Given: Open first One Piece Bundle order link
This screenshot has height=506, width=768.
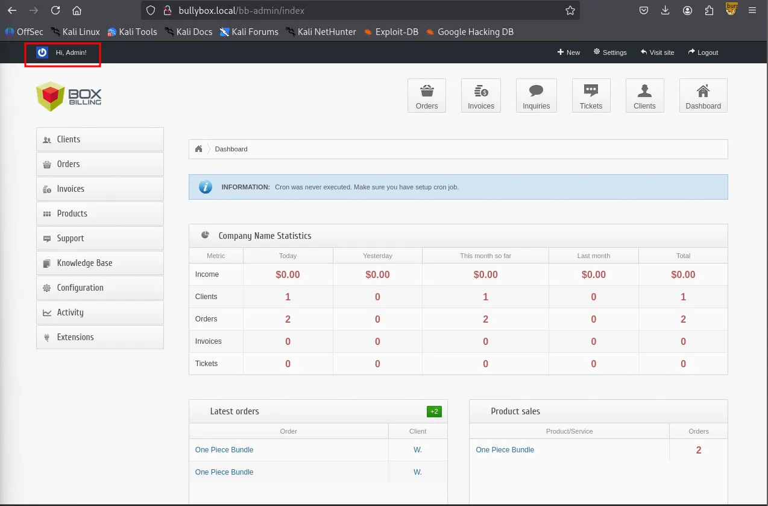Looking at the screenshot, I should (224, 450).
